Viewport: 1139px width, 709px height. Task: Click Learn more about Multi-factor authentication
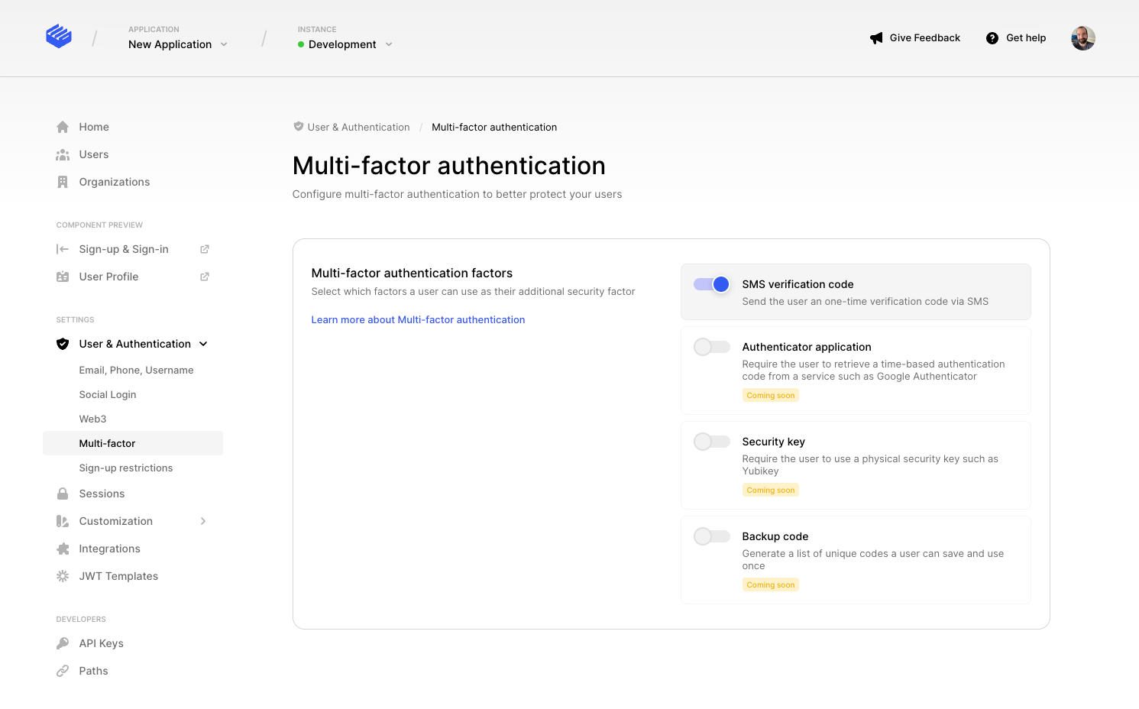pos(418,319)
